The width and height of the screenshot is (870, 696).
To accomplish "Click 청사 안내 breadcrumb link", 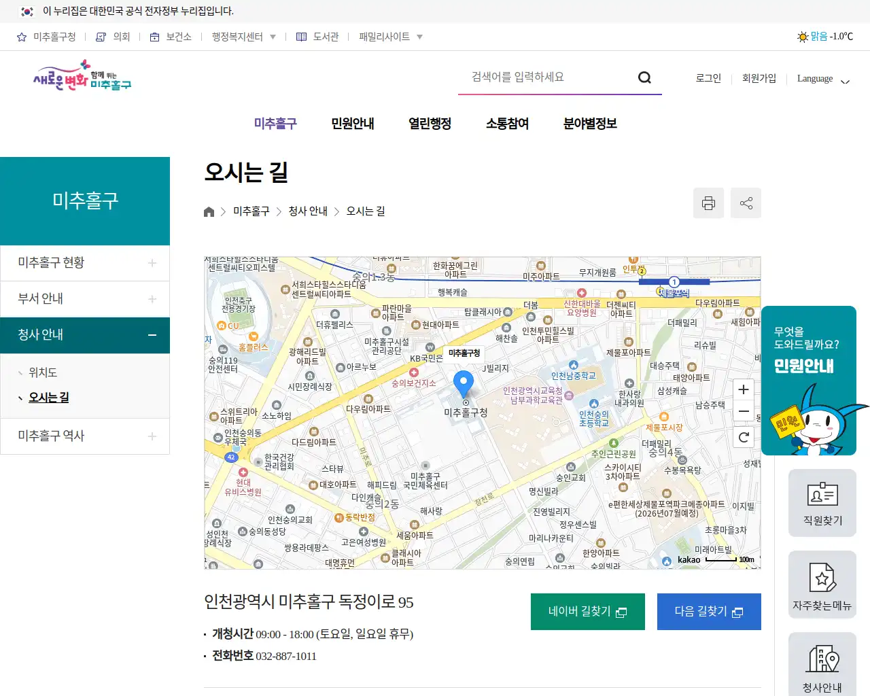I will (308, 211).
